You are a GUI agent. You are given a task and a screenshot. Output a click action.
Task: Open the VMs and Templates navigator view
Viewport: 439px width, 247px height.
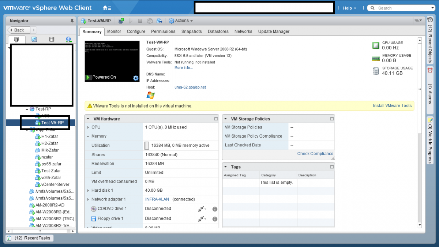point(34,39)
